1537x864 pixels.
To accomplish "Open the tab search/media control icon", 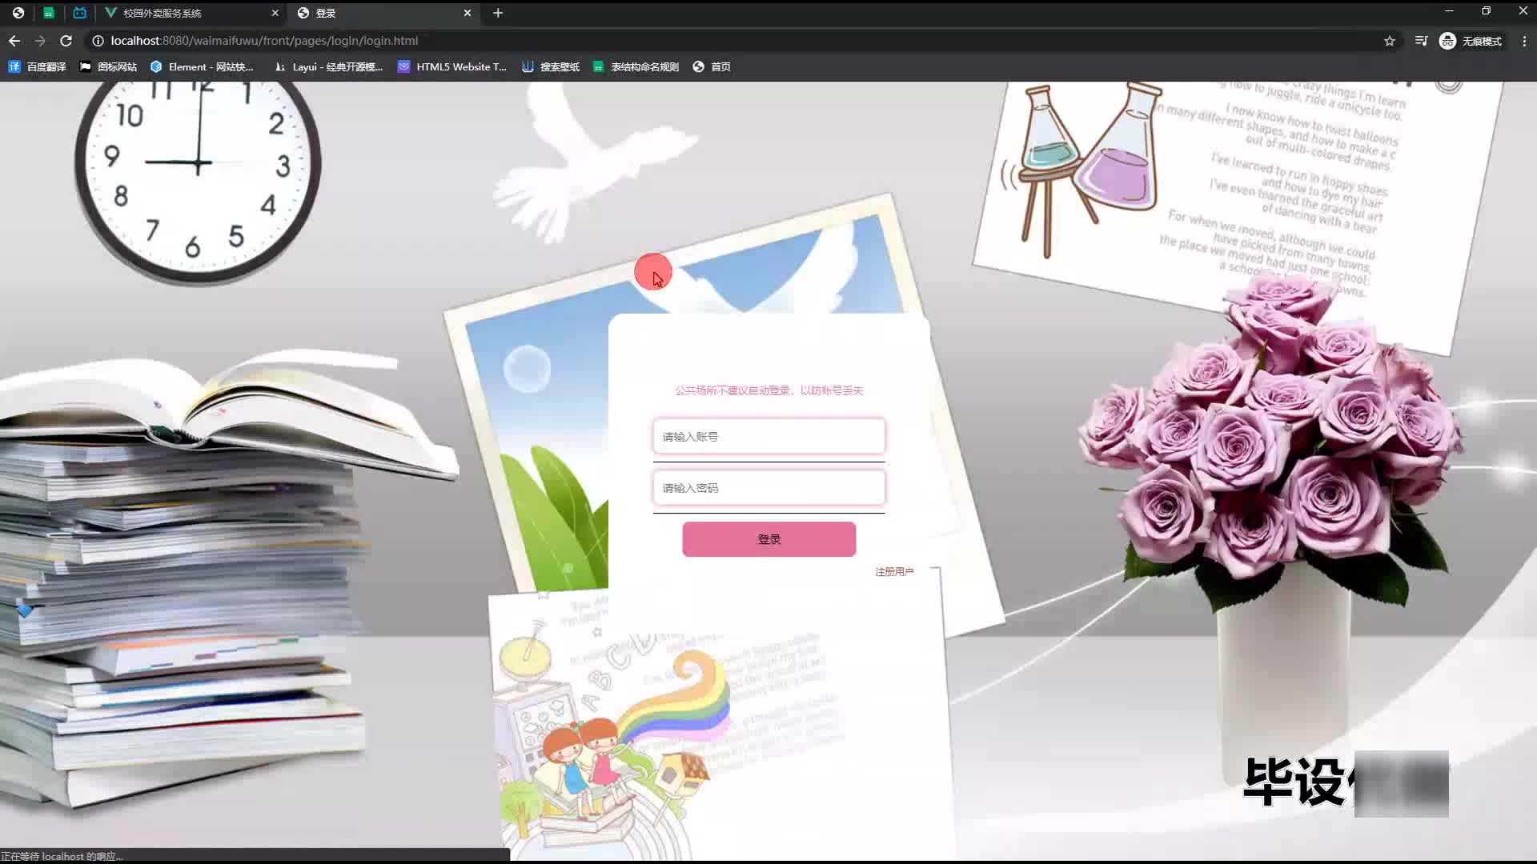I will click(x=1421, y=41).
